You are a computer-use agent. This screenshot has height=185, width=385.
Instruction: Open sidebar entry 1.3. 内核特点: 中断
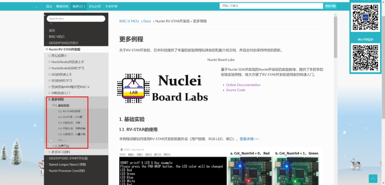(x=69, y=123)
